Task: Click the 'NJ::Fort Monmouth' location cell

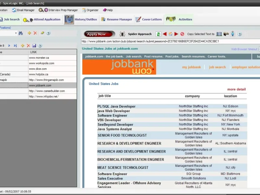Action: (x=230, y=115)
